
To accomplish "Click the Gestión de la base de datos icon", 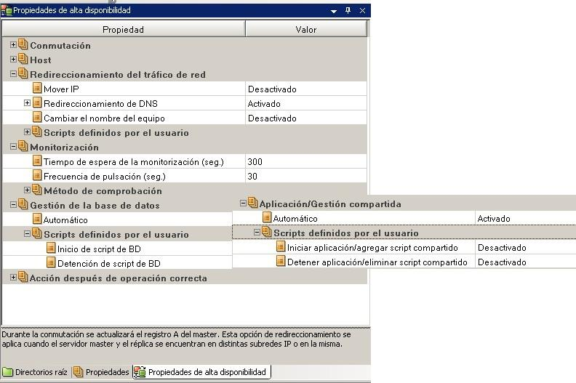I will tap(23, 204).
